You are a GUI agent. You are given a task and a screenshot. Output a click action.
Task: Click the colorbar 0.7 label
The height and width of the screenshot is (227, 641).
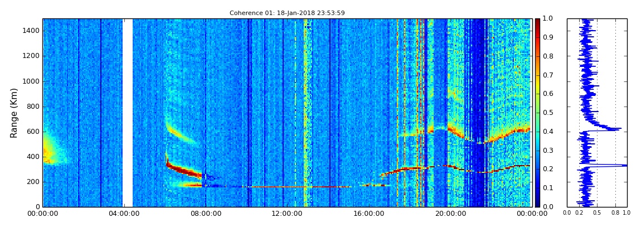(x=547, y=75)
